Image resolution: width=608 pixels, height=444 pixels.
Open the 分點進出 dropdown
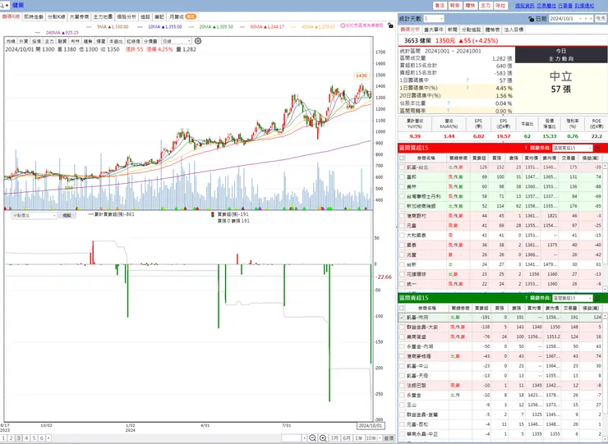35,215
